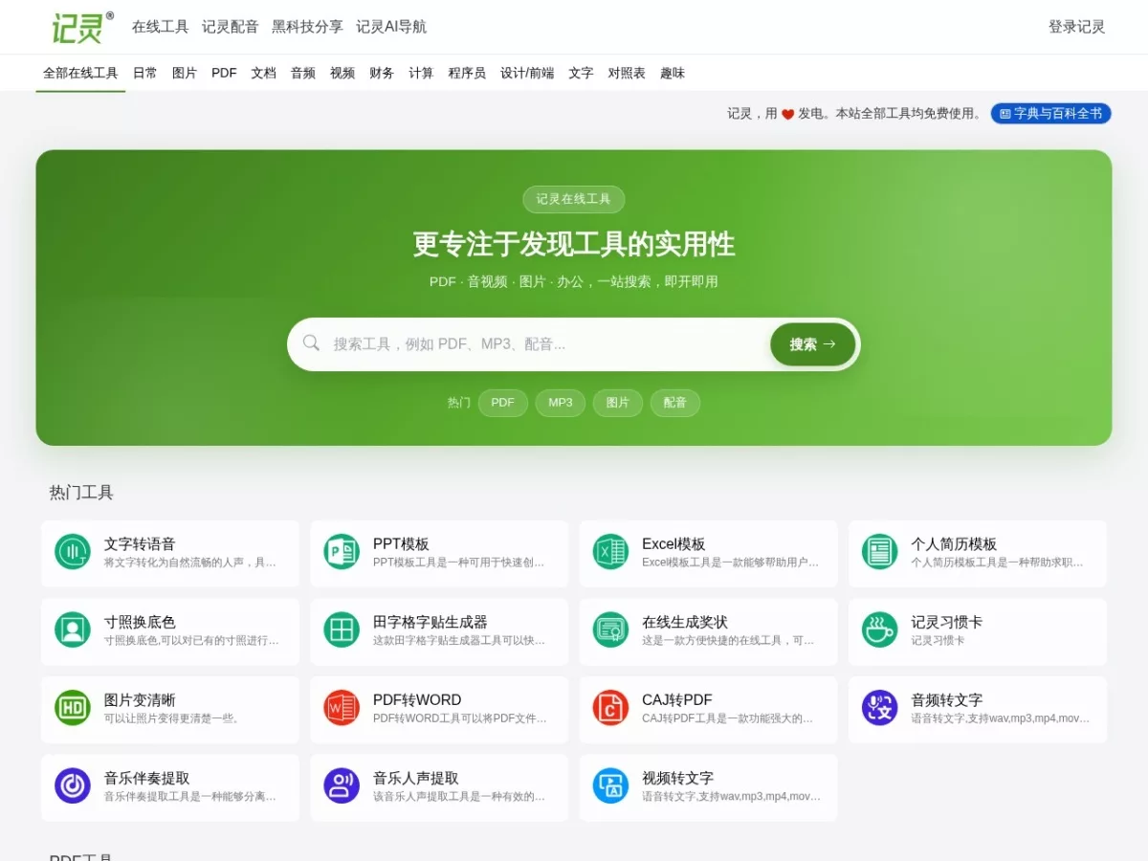1148x861 pixels.
Task: Click the 文字转语音 title text
Action: click(x=140, y=544)
